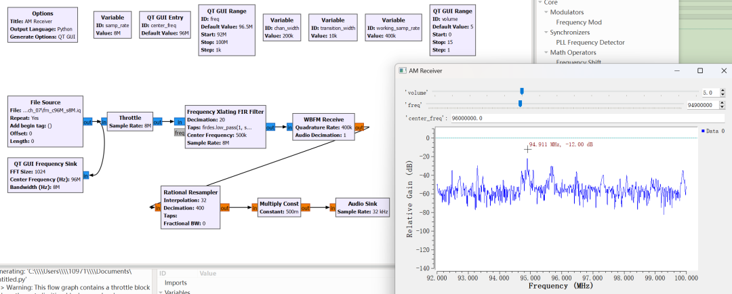The height and width of the screenshot is (294, 732).
Task: Click the File Source out port
Action: (87, 122)
